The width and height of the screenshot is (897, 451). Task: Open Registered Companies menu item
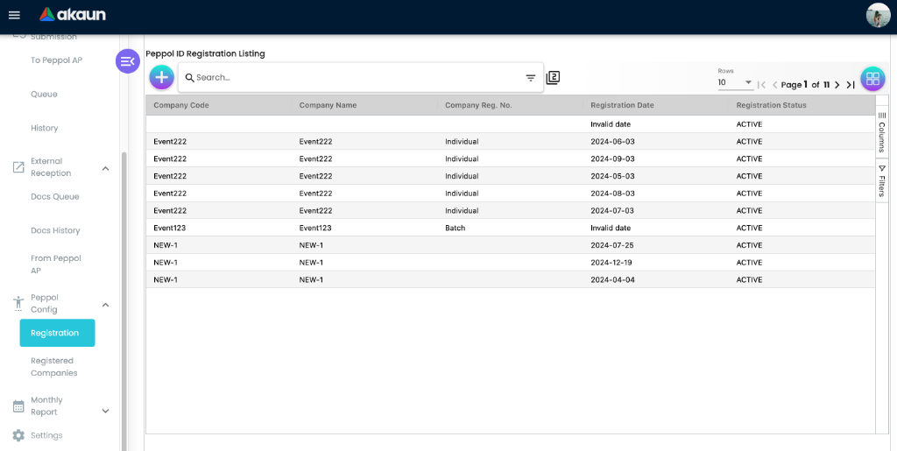pyautogui.click(x=53, y=366)
